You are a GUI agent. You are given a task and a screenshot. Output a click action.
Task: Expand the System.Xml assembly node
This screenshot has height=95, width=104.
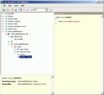pos(3,29)
